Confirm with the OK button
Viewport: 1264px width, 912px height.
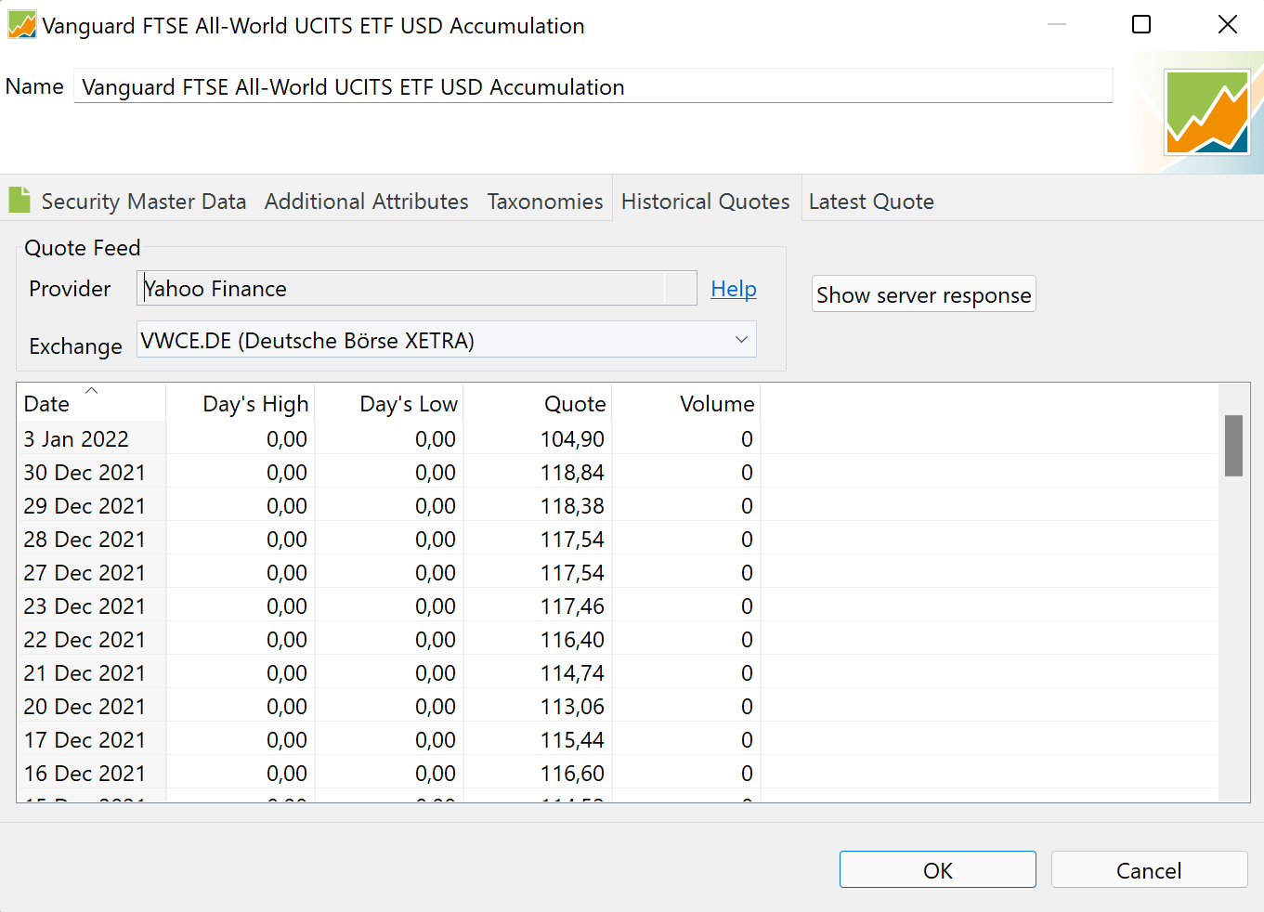pyautogui.click(x=937, y=870)
